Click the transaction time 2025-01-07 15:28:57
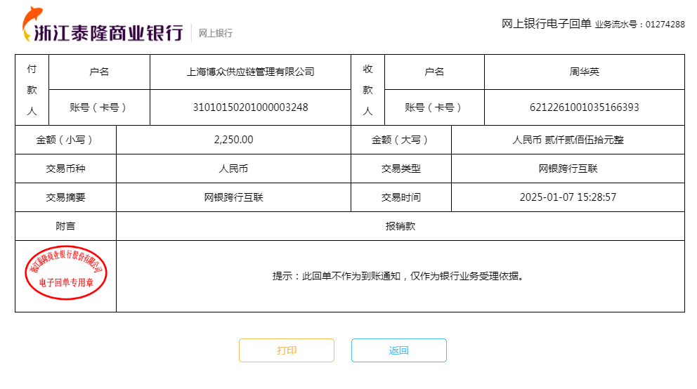 568,197
